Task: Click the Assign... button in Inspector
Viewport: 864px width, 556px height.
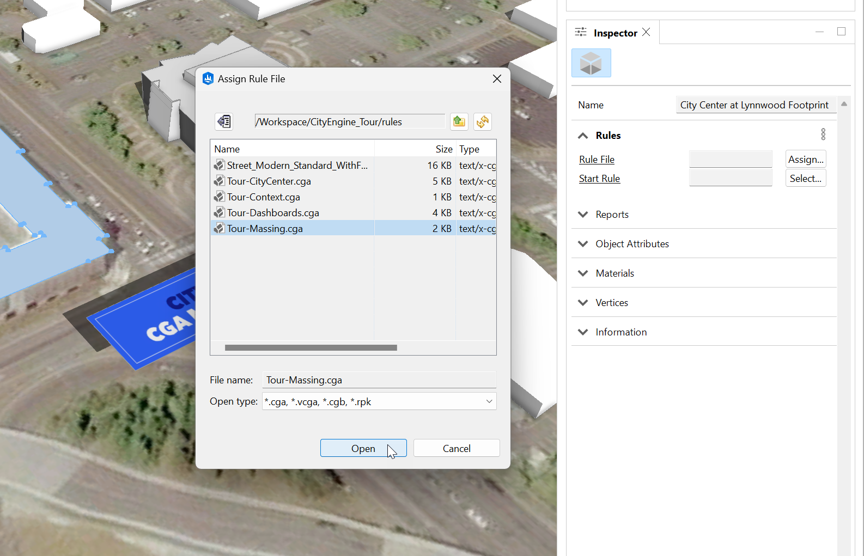Action: (x=806, y=159)
